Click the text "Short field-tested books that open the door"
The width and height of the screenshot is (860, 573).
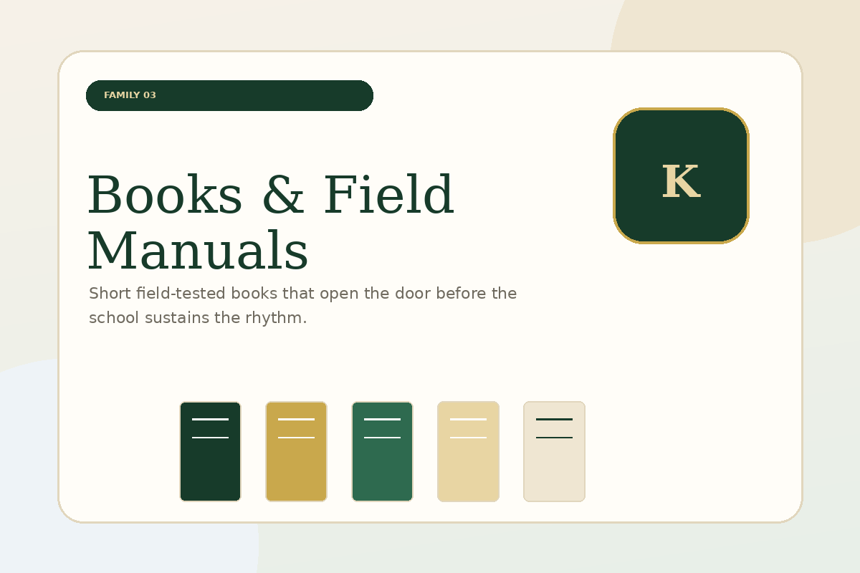[261, 294]
